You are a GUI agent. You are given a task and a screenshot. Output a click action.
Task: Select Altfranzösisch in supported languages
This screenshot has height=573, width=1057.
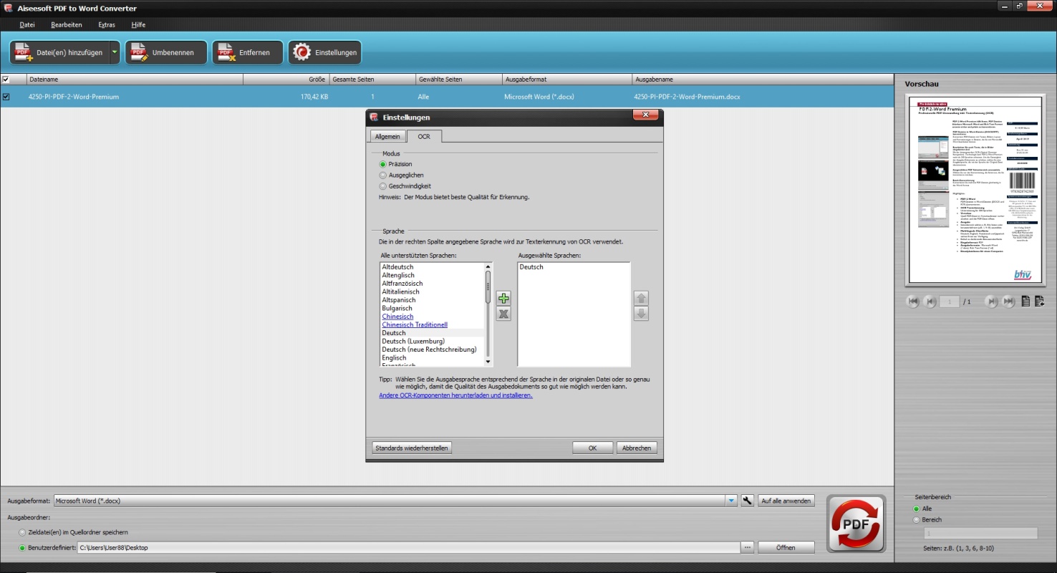(402, 284)
